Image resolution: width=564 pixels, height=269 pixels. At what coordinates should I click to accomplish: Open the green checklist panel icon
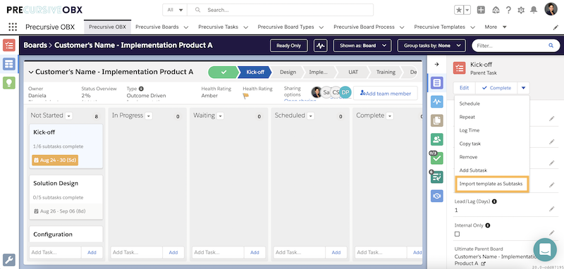[436, 158]
